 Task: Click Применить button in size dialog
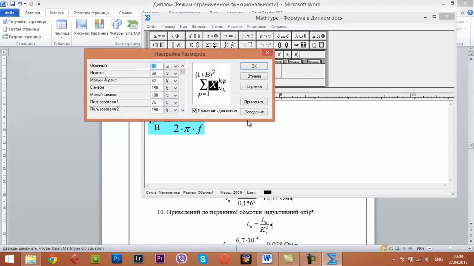pyautogui.click(x=254, y=102)
